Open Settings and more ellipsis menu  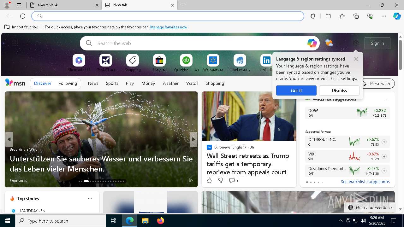384,16
